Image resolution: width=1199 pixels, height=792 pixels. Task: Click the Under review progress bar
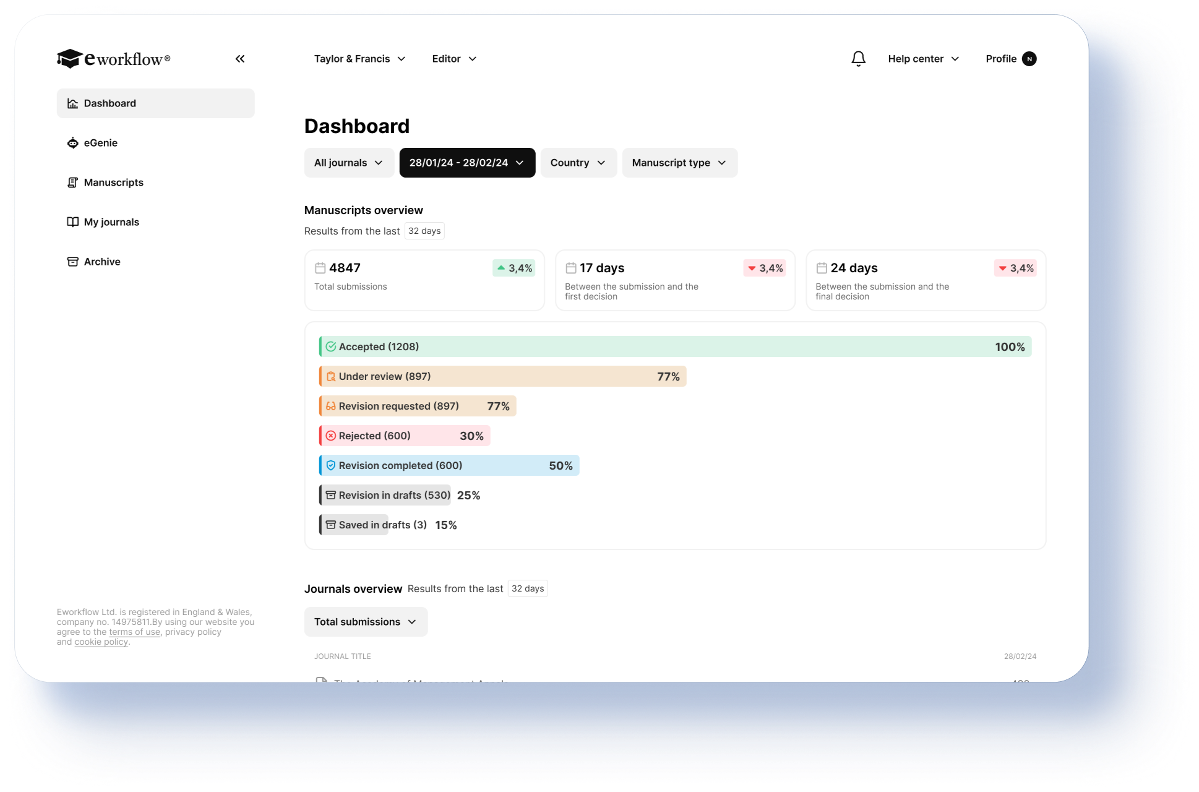coord(502,376)
